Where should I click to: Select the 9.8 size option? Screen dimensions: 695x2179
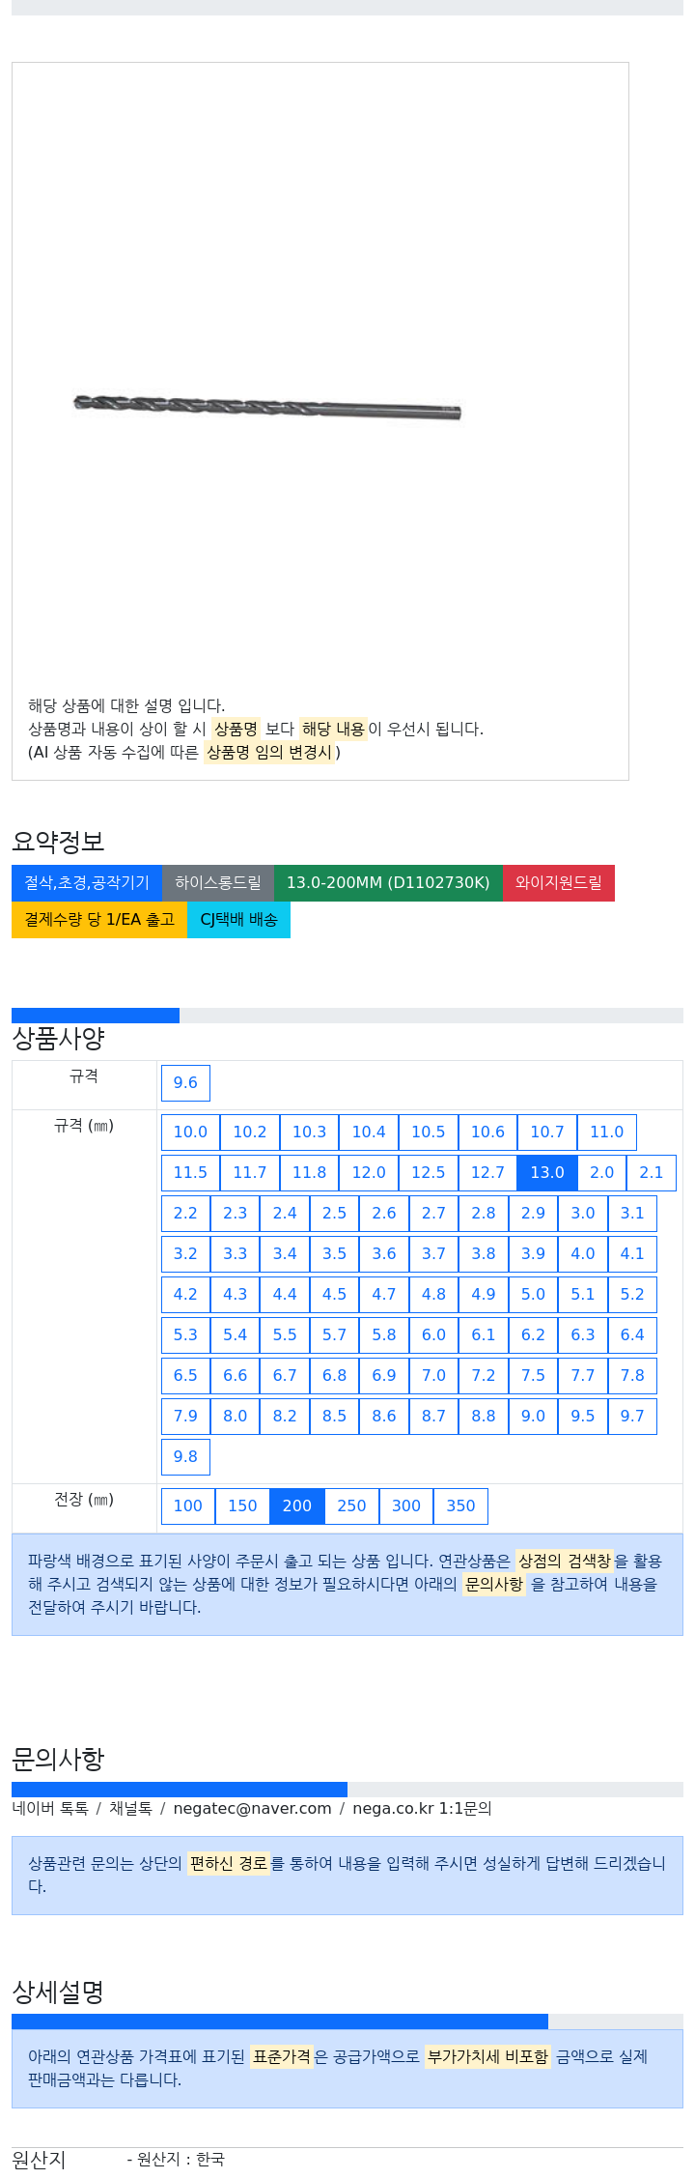185,1457
